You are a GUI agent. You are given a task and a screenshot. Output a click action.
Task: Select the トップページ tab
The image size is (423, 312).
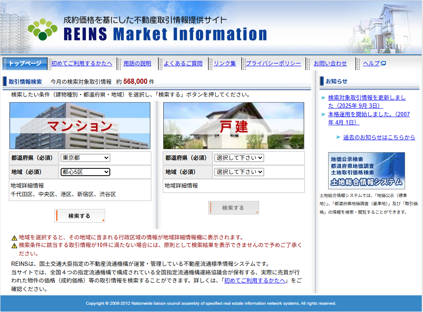tap(25, 63)
